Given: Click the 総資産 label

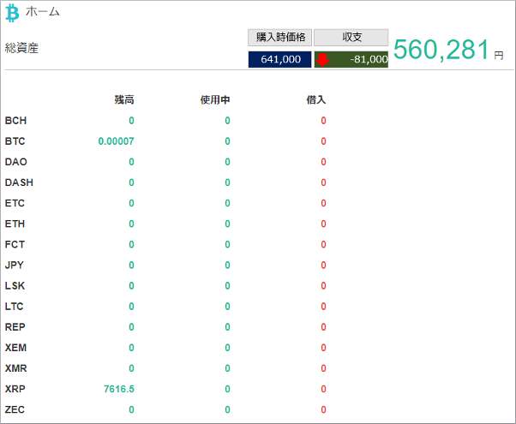Looking at the screenshot, I should click(x=21, y=48).
